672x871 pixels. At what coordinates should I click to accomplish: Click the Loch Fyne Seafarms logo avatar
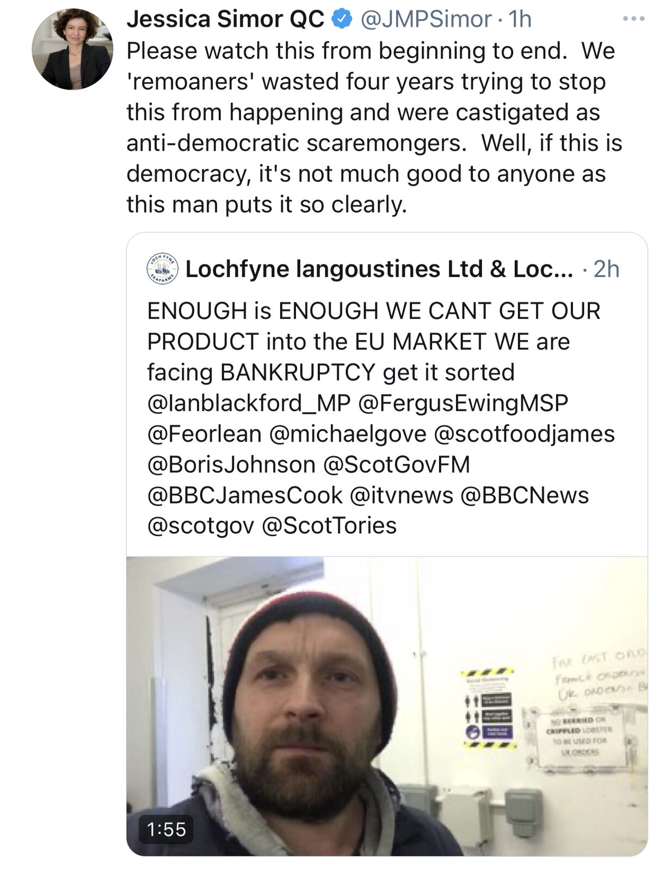162,269
